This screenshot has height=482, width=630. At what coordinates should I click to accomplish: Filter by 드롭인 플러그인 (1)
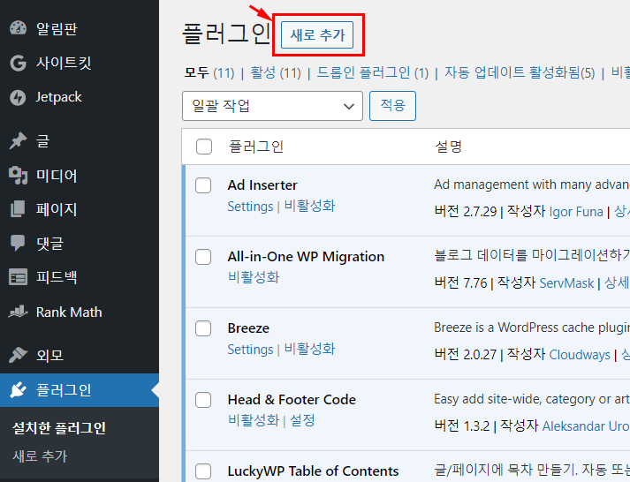[x=373, y=72]
